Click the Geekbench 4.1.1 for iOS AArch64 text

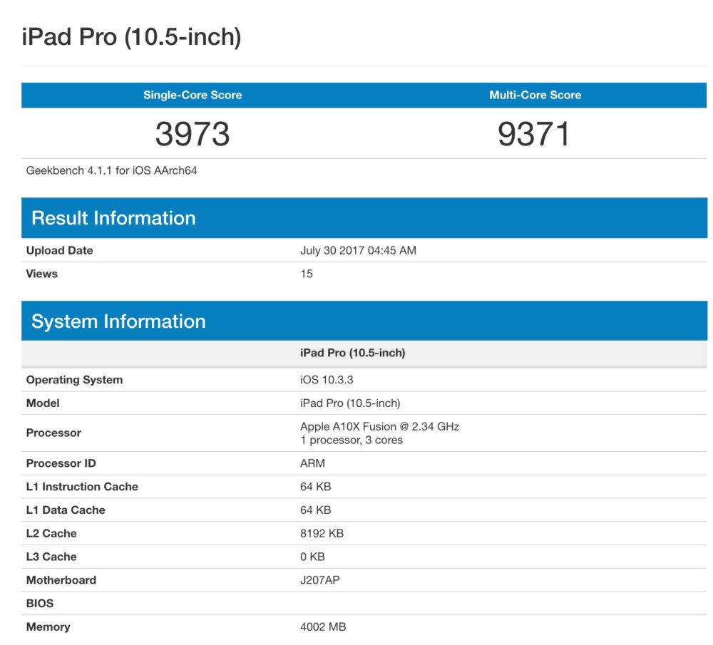[111, 171]
